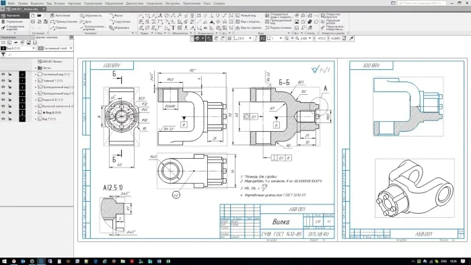The width and height of the screenshot is (471, 265).
Task: Open the Правка menu
Action: [22, 3]
